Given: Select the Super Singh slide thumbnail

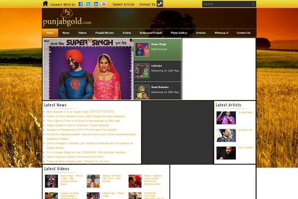Looking at the screenshot, I should (142, 49).
